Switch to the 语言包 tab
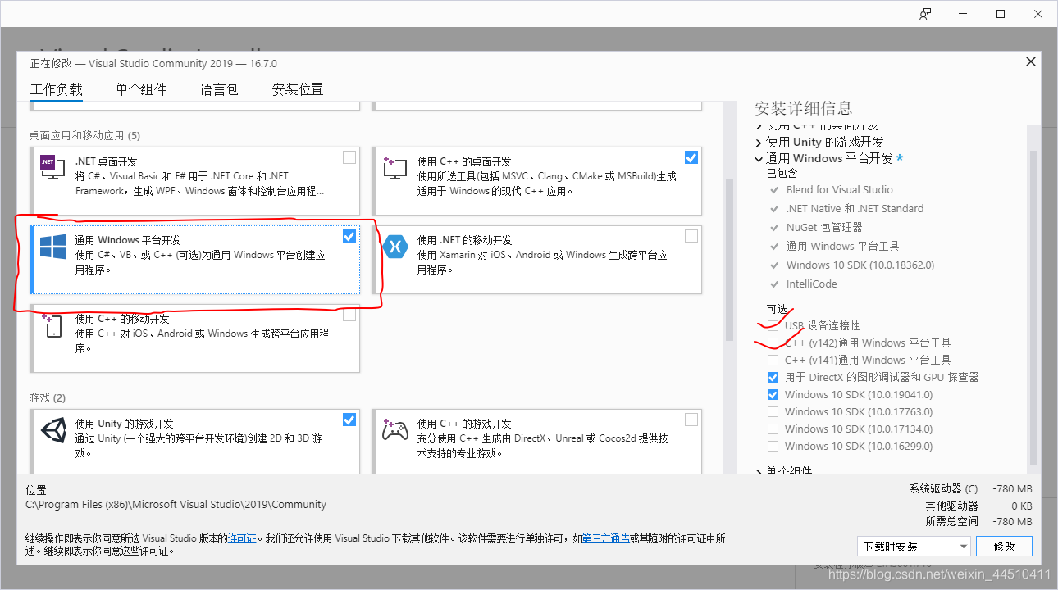The width and height of the screenshot is (1058, 590). pyautogui.click(x=219, y=89)
